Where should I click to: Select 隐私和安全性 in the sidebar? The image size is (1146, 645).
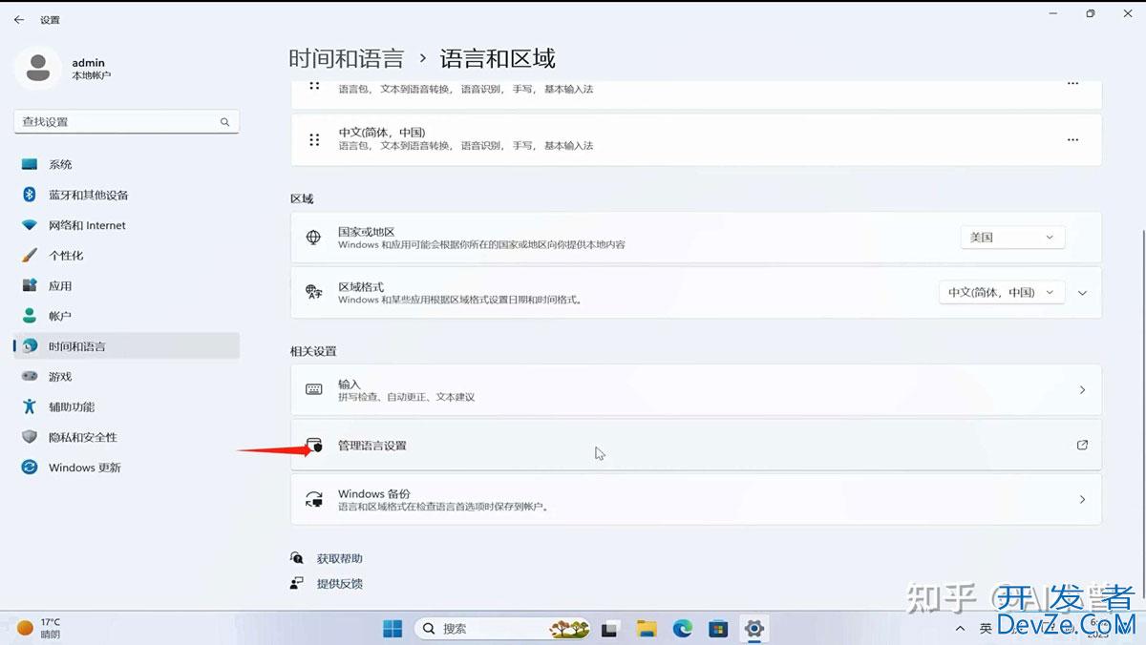coord(126,437)
